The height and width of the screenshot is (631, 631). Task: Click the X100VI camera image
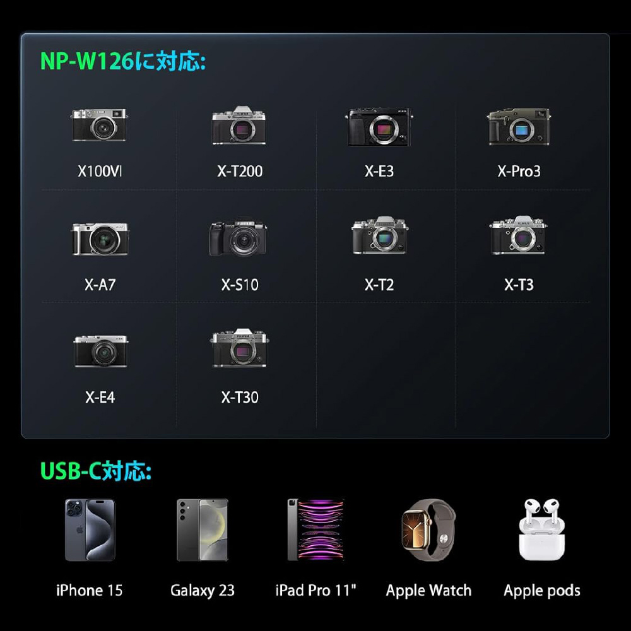[x=99, y=125]
